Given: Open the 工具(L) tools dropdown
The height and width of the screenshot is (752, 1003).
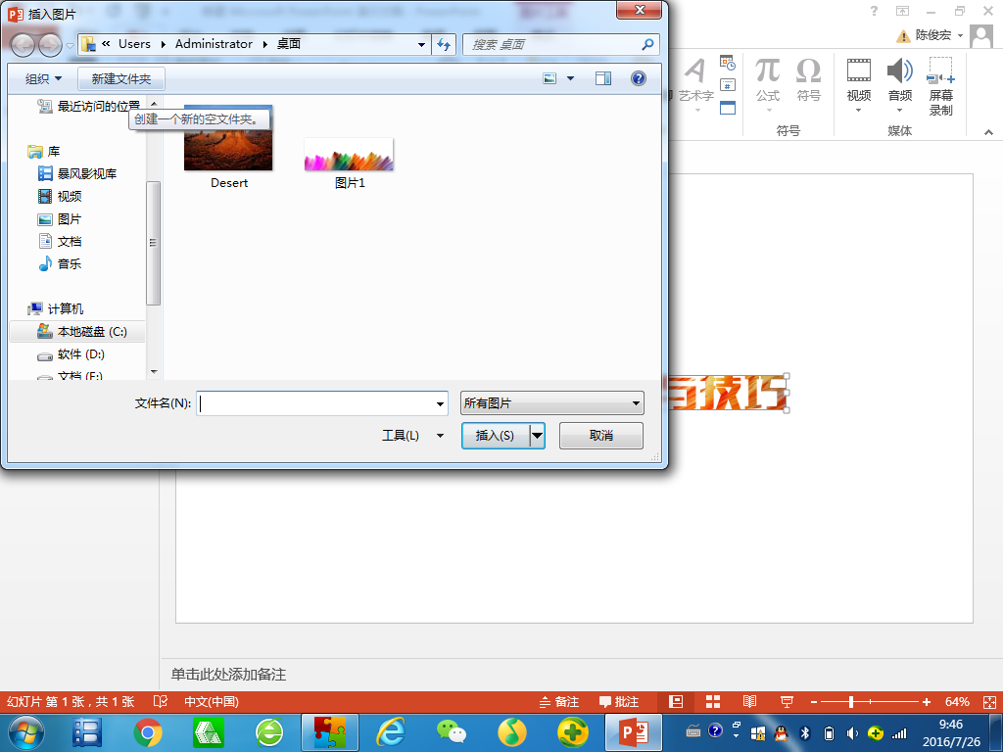Looking at the screenshot, I should pos(412,436).
